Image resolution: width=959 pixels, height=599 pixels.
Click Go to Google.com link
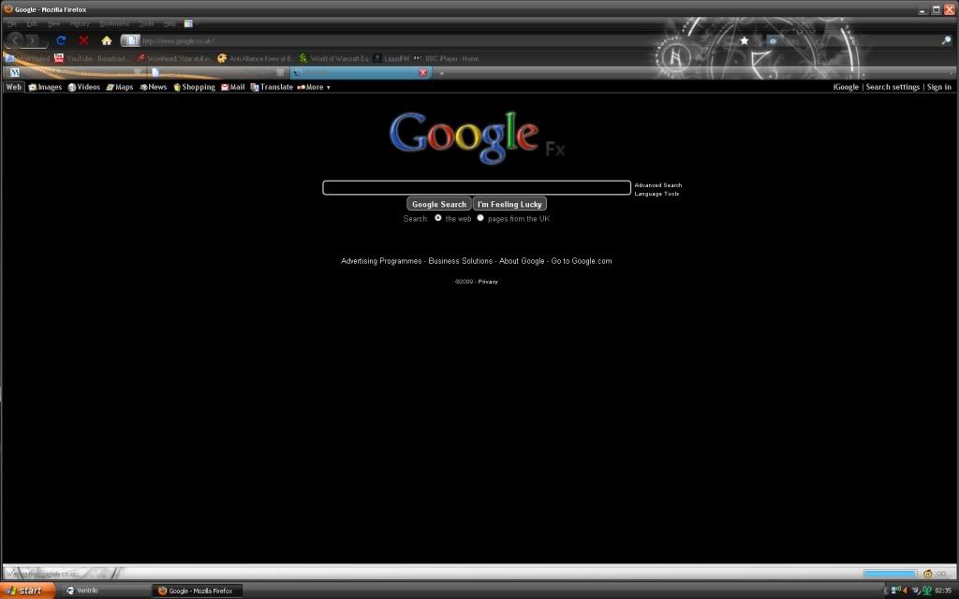point(581,261)
